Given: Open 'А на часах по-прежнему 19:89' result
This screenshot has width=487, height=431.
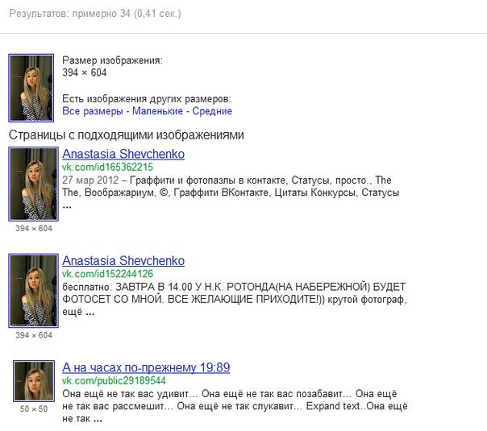Looking at the screenshot, I should [146, 367].
